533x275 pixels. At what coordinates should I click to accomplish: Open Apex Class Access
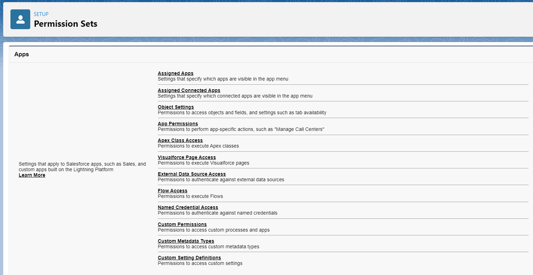[180, 140]
